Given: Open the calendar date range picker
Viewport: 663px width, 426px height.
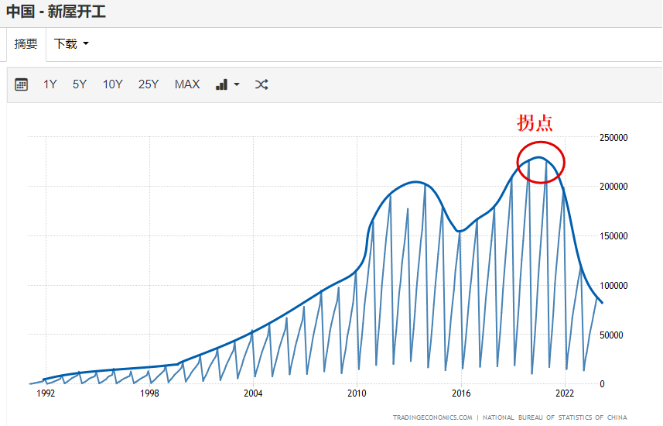Looking at the screenshot, I should 22,84.
